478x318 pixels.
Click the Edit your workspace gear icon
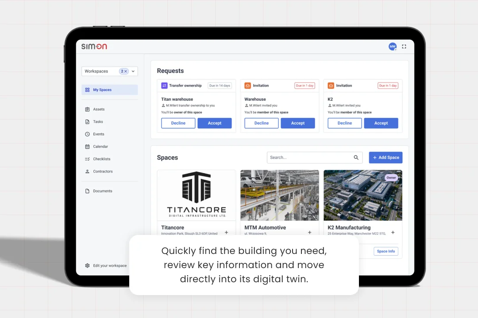click(x=87, y=265)
